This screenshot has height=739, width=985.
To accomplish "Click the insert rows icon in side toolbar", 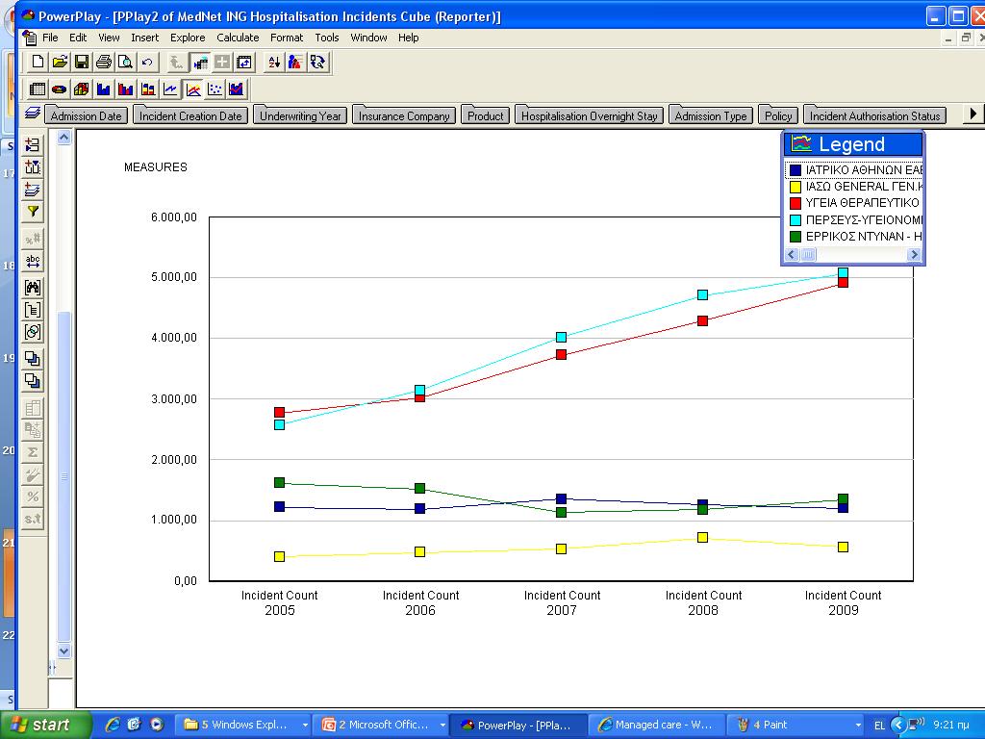I will [33, 145].
